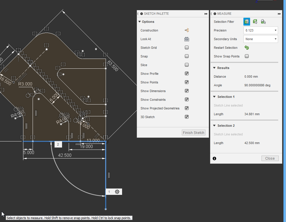Image resolution: width=286 pixels, height=222 pixels.
Task: Close the Measure dialog
Action: tap(270, 158)
